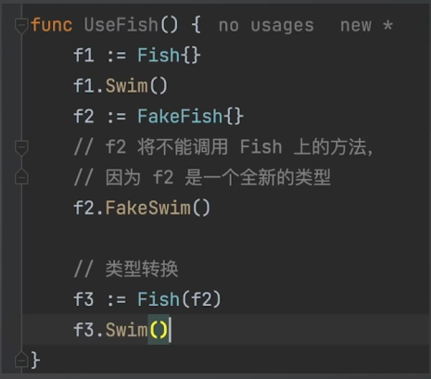Click the Swim method on f3
Screen dimensions: 431x379
[127, 330]
